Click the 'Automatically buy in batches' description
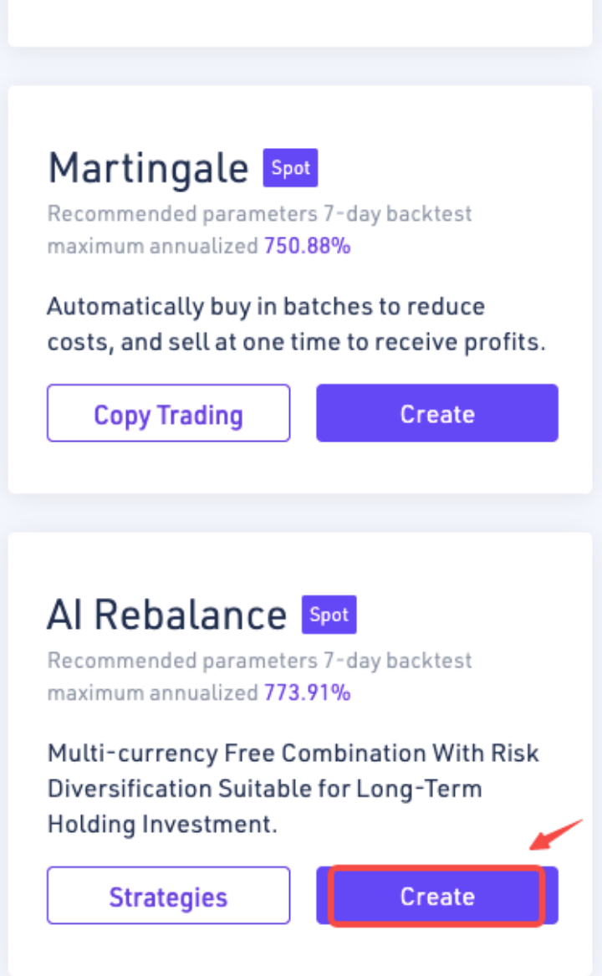The image size is (602, 976). tap(266, 306)
